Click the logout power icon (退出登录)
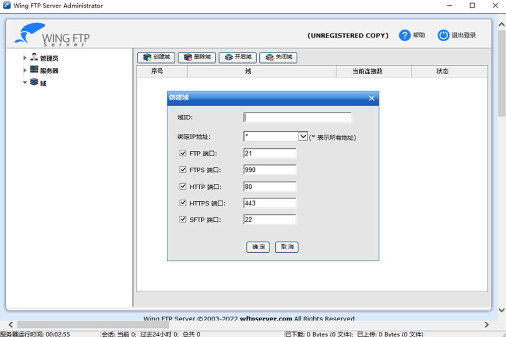This screenshot has height=337, width=506. (443, 36)
